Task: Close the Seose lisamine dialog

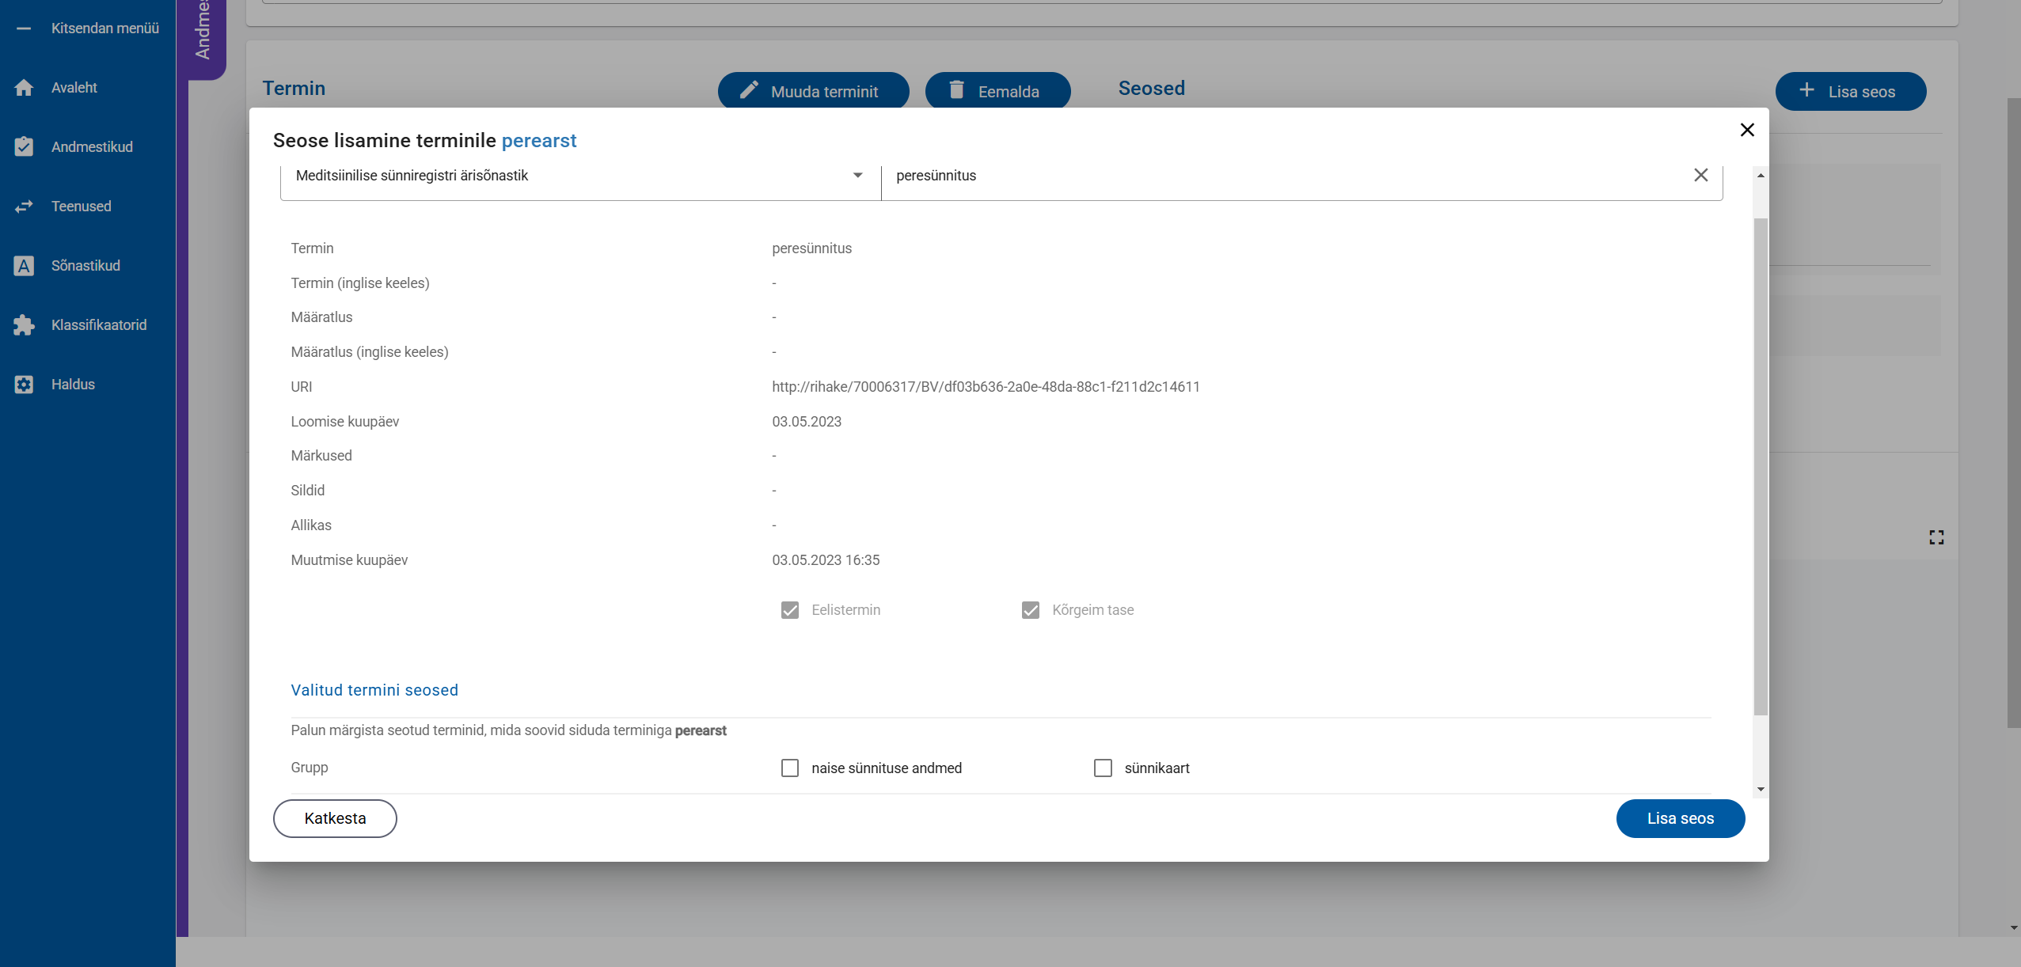Action: [1747, 130]
